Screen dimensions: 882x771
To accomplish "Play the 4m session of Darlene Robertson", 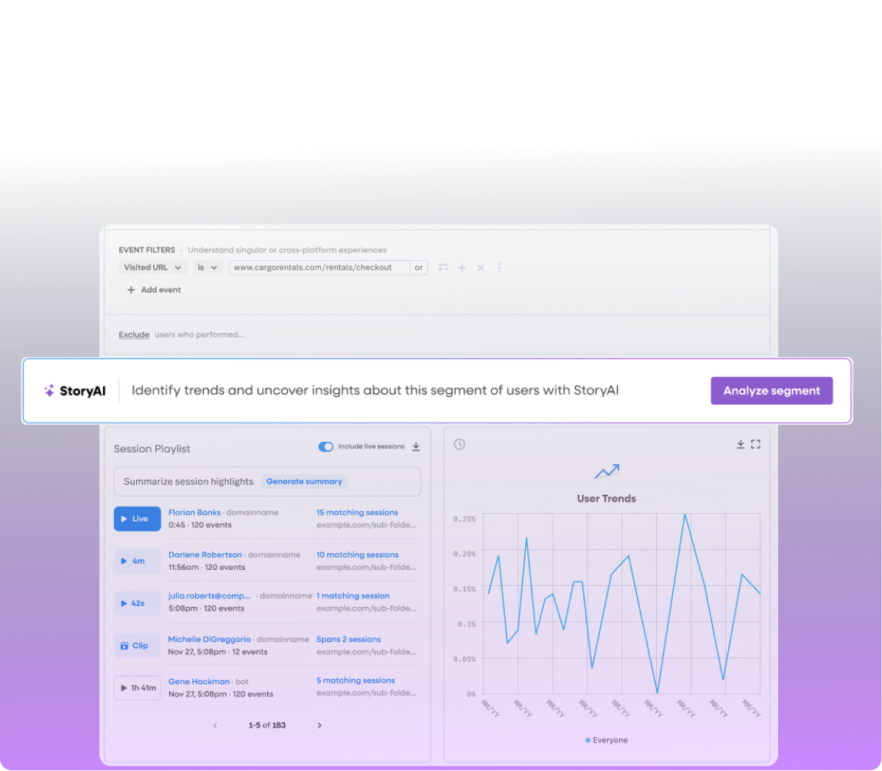I will pos(137,561).
